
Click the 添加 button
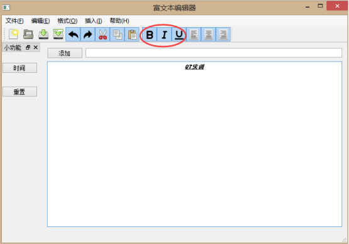click(65, 53)
